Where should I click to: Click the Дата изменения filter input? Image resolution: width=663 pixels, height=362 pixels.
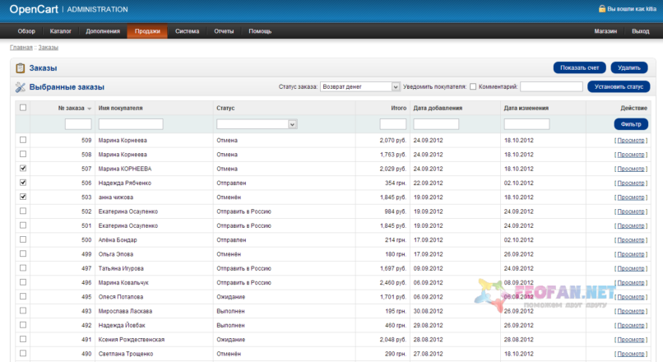pyautogui.click(x=526, y=124)
